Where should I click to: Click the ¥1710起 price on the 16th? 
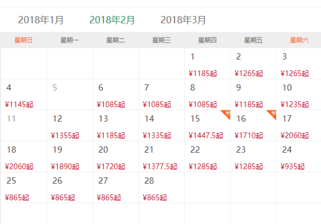coord(249,136)
